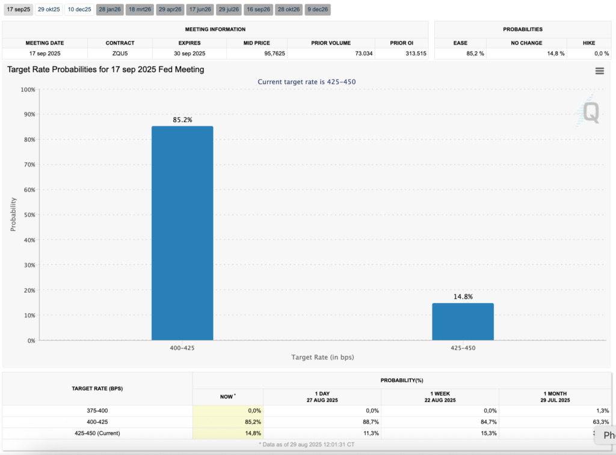The width and height of the screenshot is (616, 455).
Task: Click the Q watermark logo on the chart
Action: (590, 112)
